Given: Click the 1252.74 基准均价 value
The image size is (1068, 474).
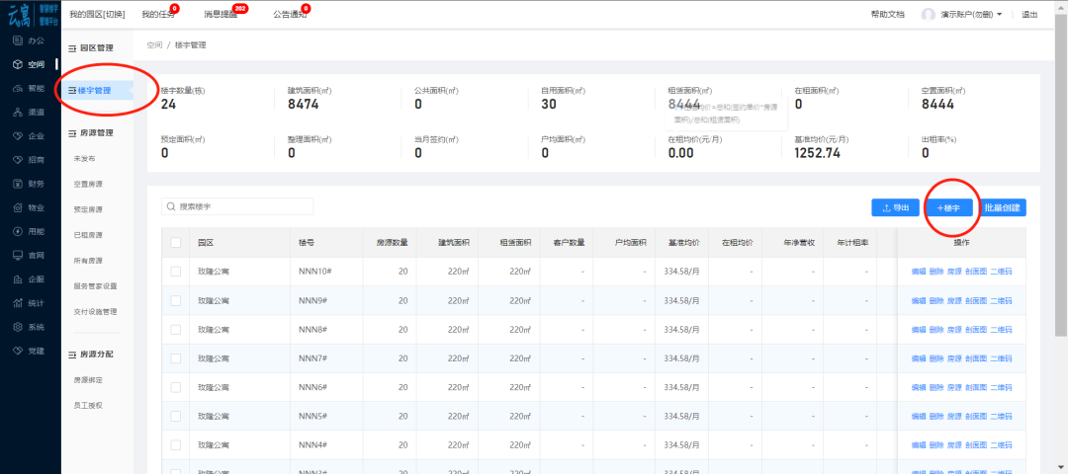Looking at the screenshot, I should pos(818,153).
